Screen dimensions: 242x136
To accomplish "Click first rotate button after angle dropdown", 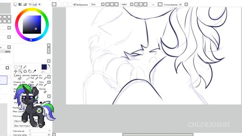I will tap(136, 5).
